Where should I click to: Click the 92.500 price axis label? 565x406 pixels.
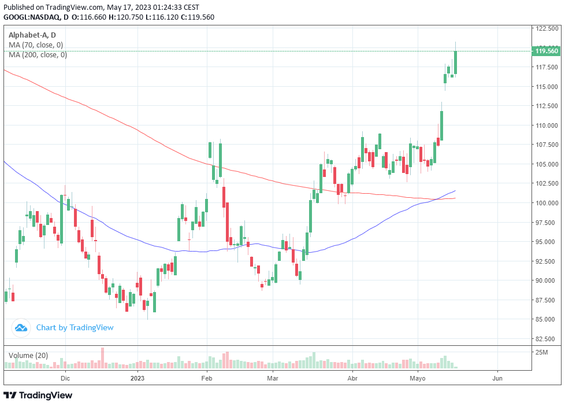pyautogui.click(x=547, y=261)
